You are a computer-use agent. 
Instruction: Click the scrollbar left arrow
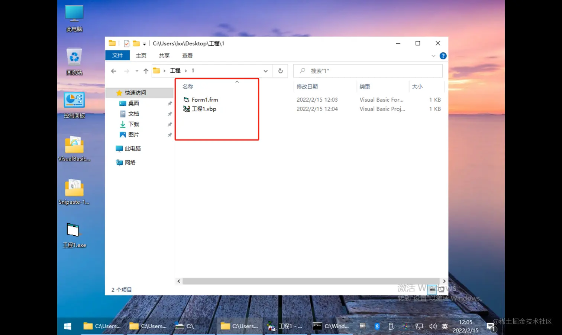coord(179,281)
